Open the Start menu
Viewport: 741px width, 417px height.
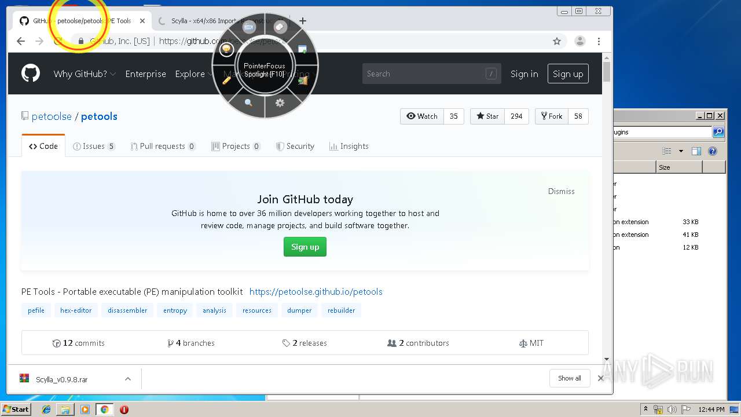[16, 409]
